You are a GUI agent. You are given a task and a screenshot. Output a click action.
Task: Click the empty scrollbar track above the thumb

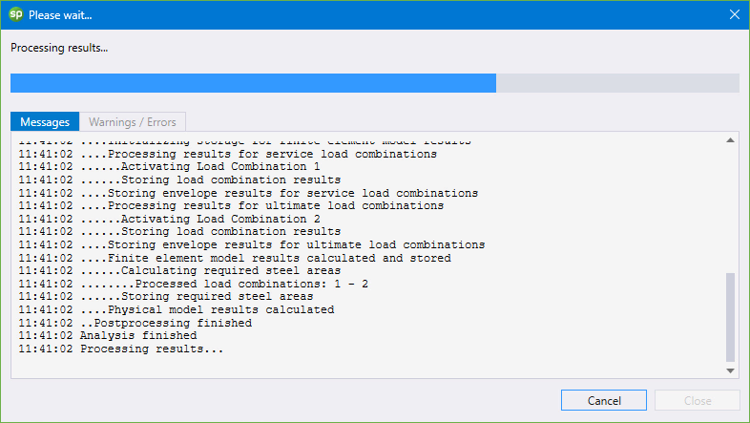pyautogui.click(x=730, y=208)
